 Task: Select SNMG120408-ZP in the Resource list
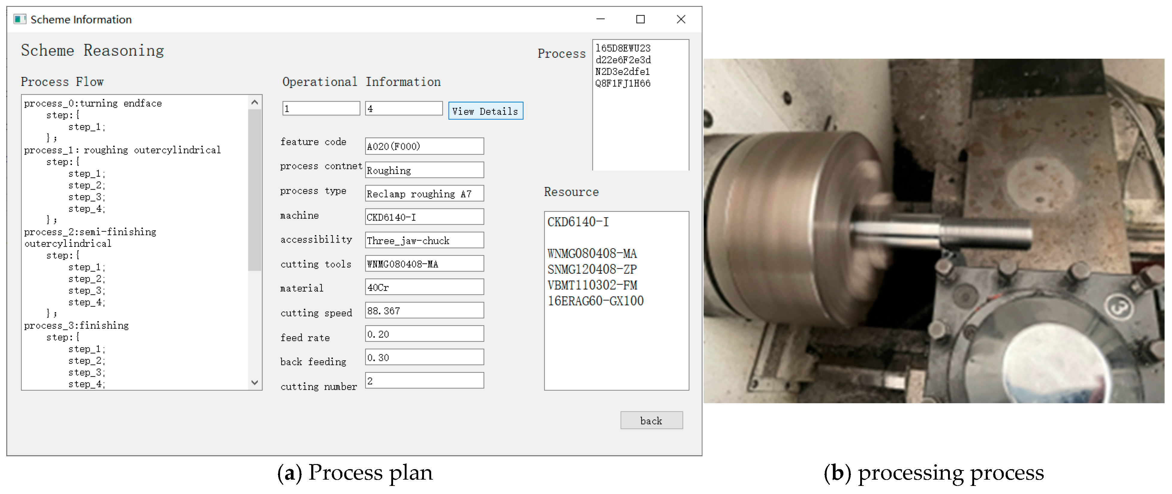tap(592, 270)
